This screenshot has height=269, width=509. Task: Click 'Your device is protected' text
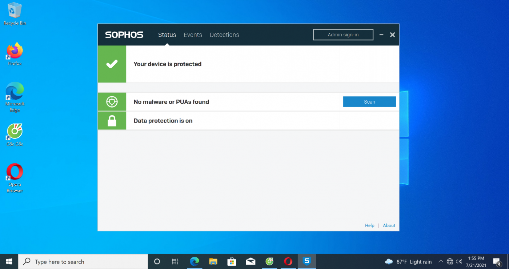click(x=168, y=64)
